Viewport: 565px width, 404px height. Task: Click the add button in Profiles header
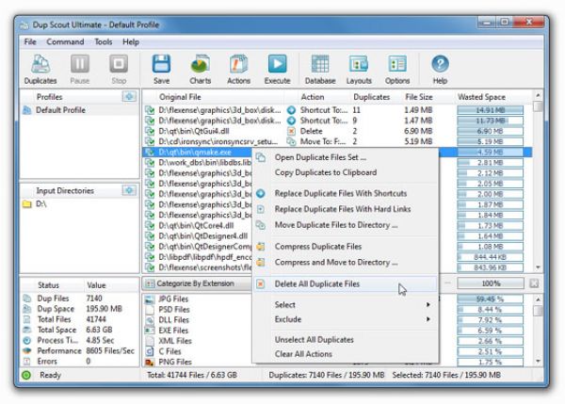click(128, 96)
